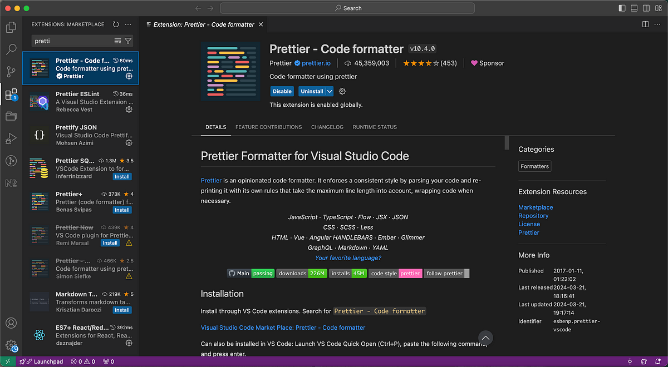
Task: Toggle the secondary side bar visibility
Action: click(646, 8)
